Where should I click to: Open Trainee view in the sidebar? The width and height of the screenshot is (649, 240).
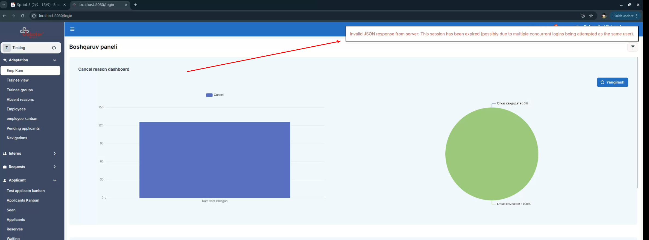pos(17,80)
